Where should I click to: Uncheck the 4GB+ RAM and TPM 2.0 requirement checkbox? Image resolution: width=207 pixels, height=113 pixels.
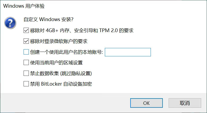[x=26, y=31]
